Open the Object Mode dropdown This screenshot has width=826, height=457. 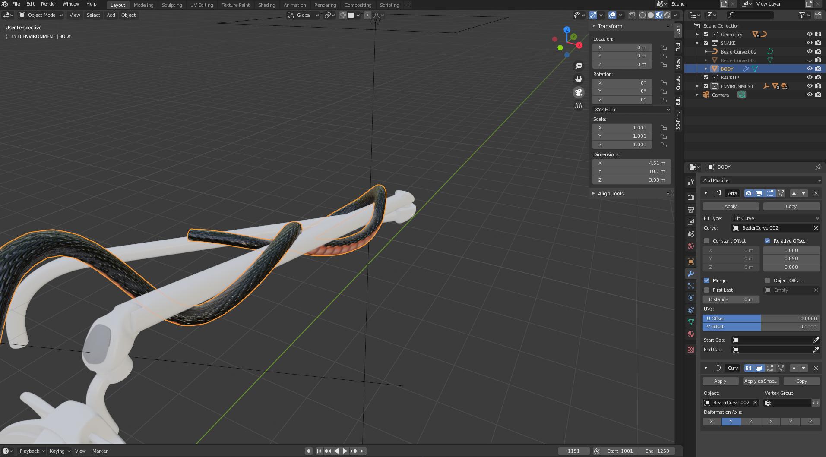tap(41, 15)
